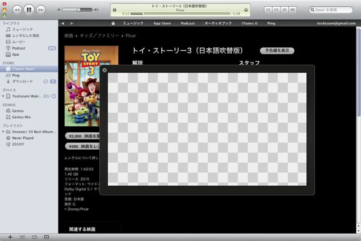Screen dimensions: 361x241
Task: Select Genius Mix in the sidebar
Action: [29, 117]
